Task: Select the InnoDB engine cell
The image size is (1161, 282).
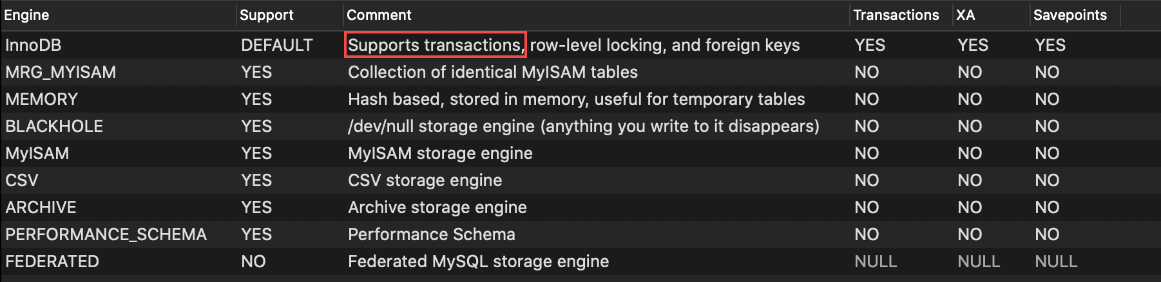Action: click(34, 45)
